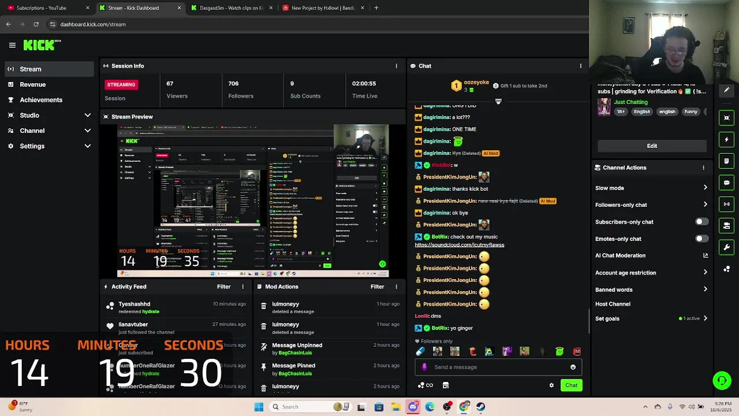Collapse the pinned gift banner in chat
739x416 pixels.
(x=498, y=102)
